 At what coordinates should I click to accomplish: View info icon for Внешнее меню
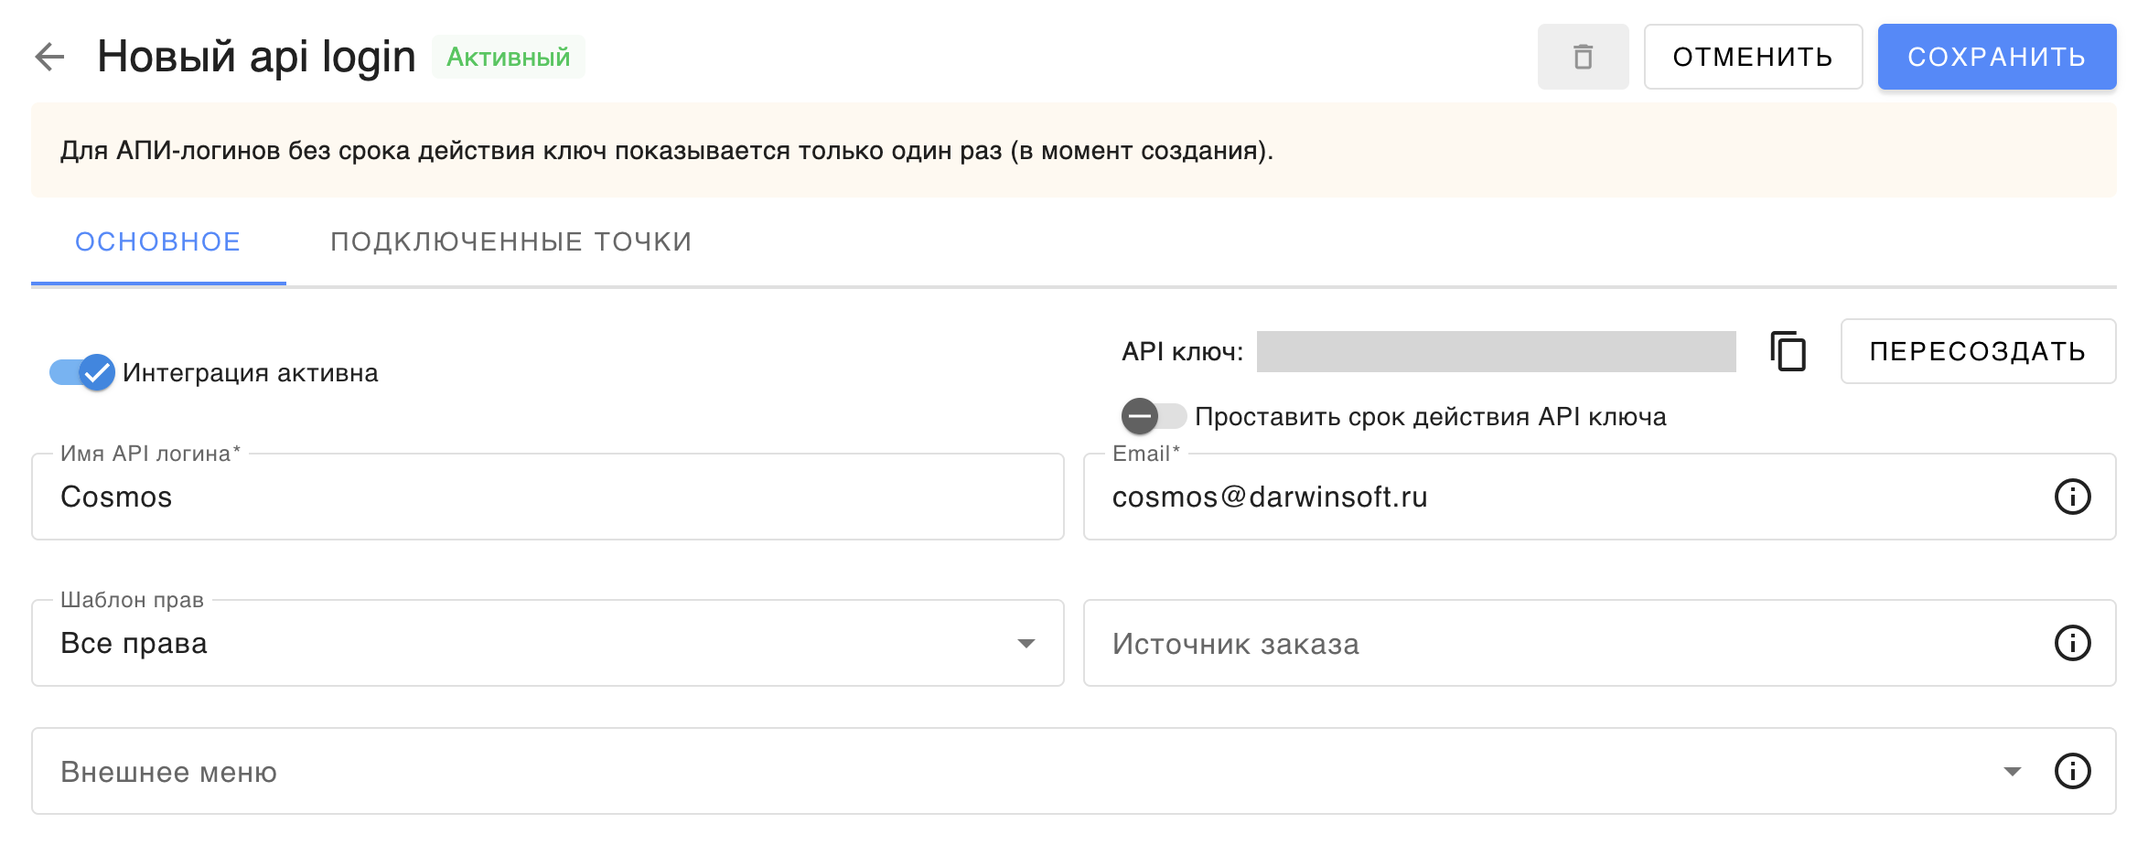2072,771
